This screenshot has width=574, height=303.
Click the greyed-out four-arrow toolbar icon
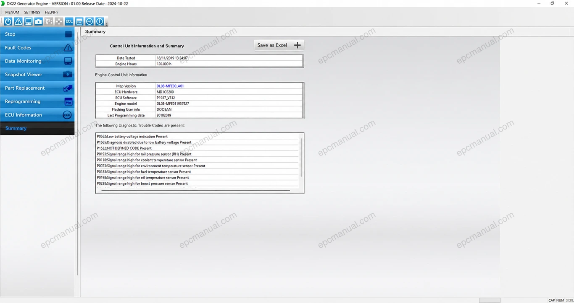tap(59, 21)
